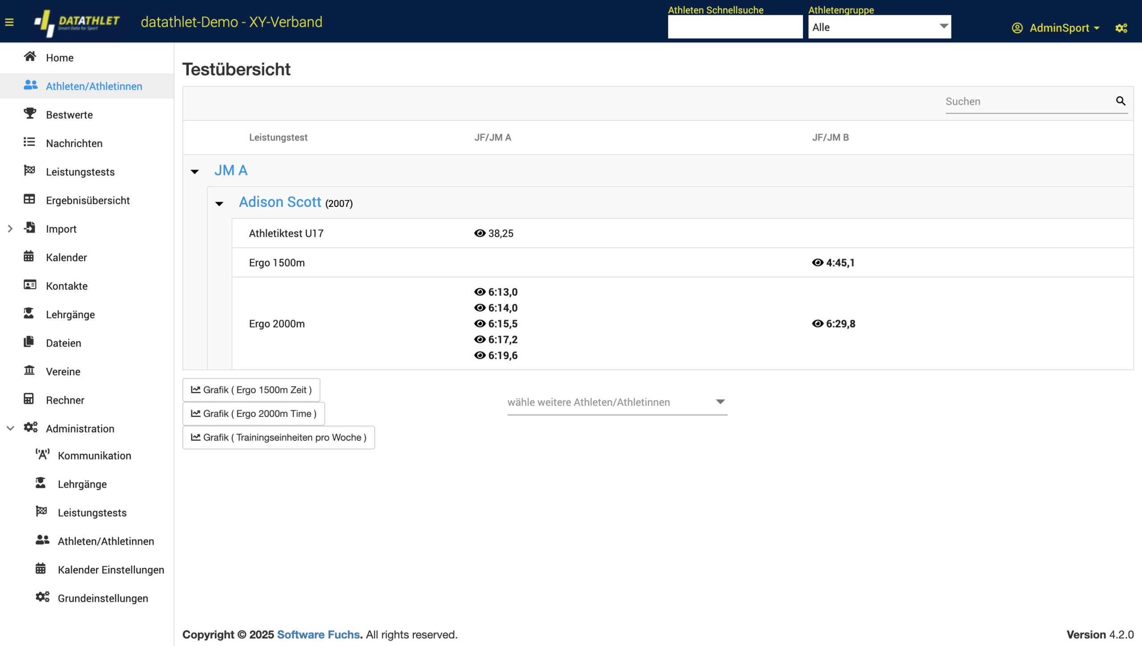The width and height of the screenshot is (1142, 646).
Task: Click the Ergo 1500m row label
Action: click(x=277, y=263)
